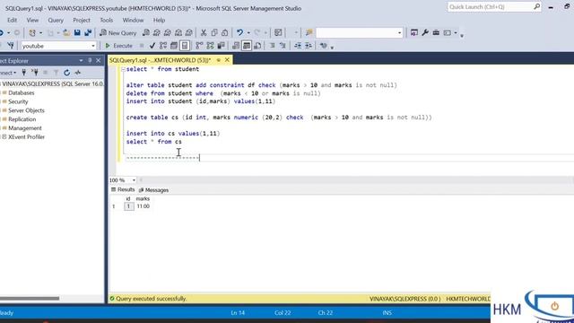Cut the selected text
Viewport: 574px width, 323px height.
204,33
